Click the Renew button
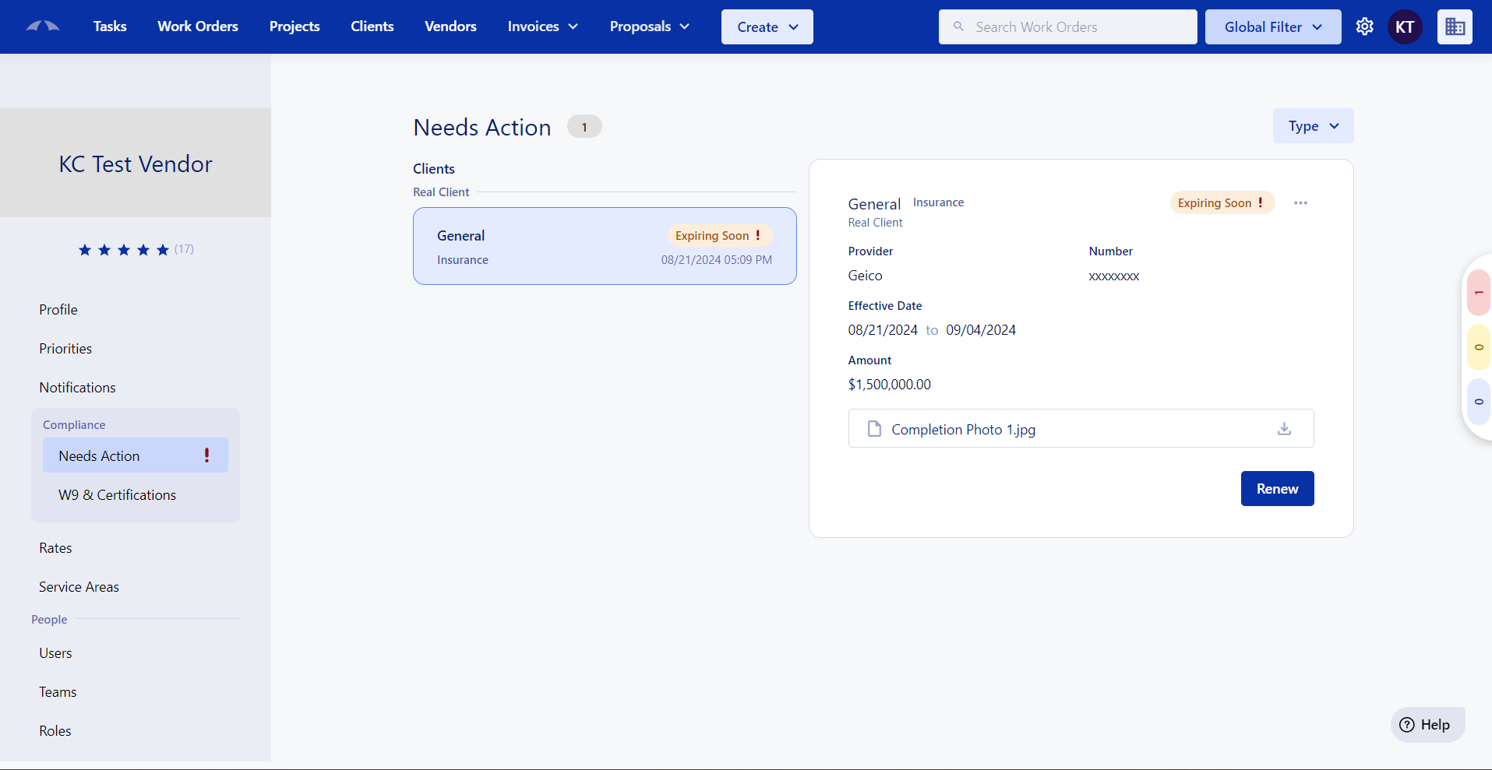Viewport: 1492px width, 770px height. coord(1277,488)
